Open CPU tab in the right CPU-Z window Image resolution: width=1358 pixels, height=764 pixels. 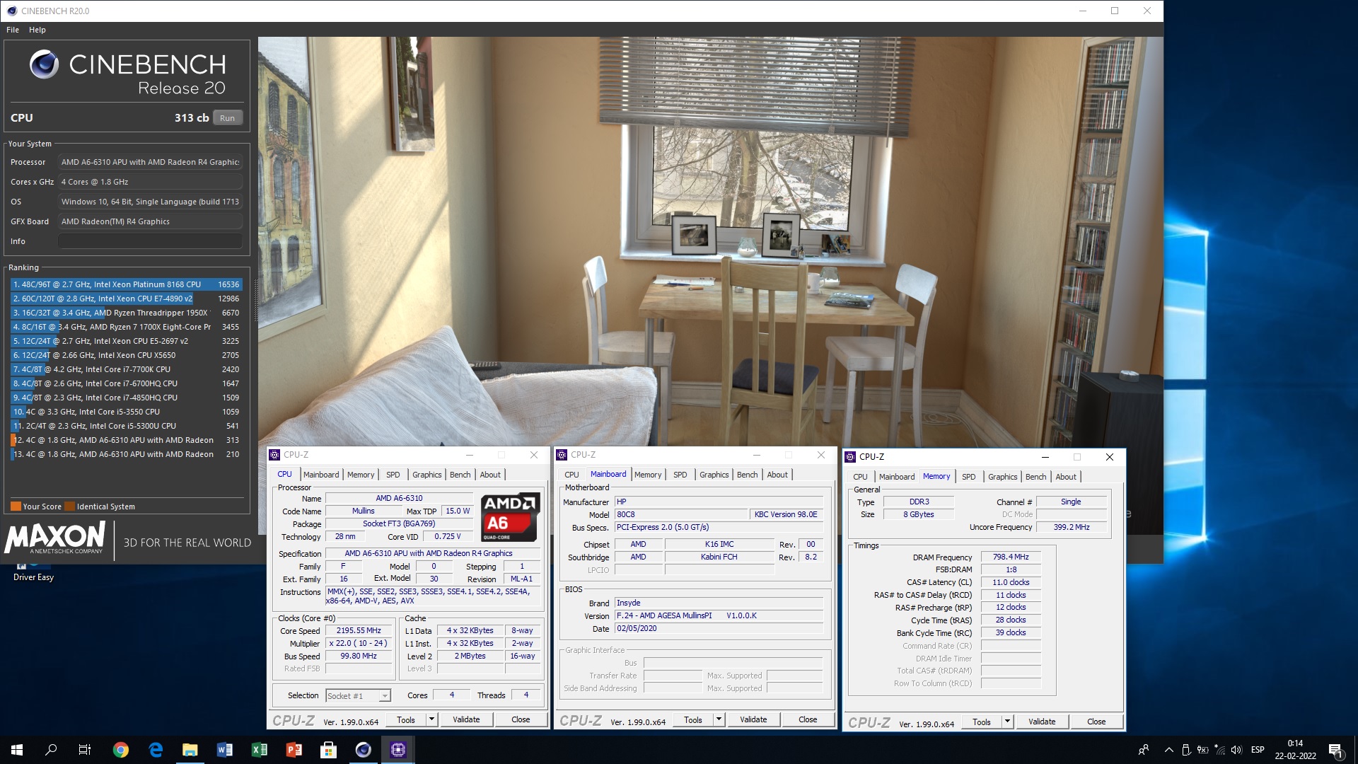[860, 477]
